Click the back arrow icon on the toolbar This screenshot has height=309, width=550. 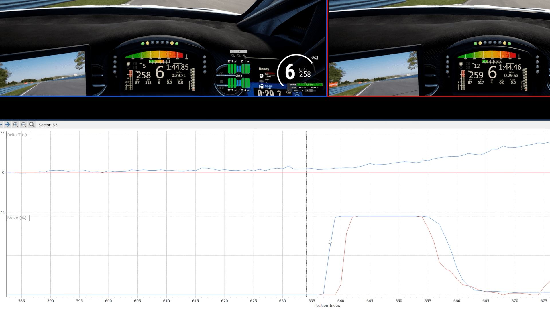[x=1, y=125]
